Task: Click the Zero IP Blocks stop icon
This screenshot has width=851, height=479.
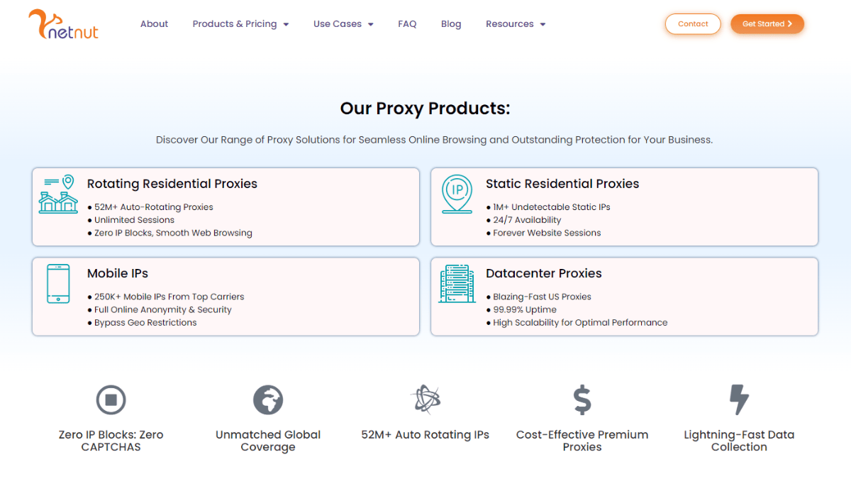Action: pyautogui.click(x=111, y=400)
